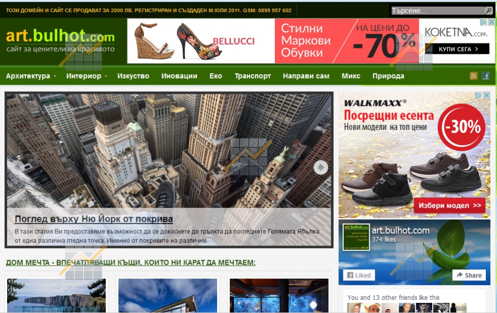Click the search magnifier icon
The image size is (497, 313).
pyautogui.click(x=489, y=11)
